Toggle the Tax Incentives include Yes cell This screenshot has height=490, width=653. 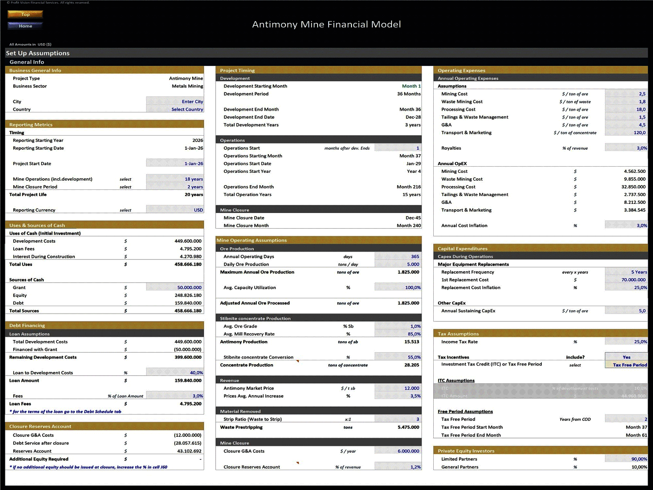tap(626, 357)
